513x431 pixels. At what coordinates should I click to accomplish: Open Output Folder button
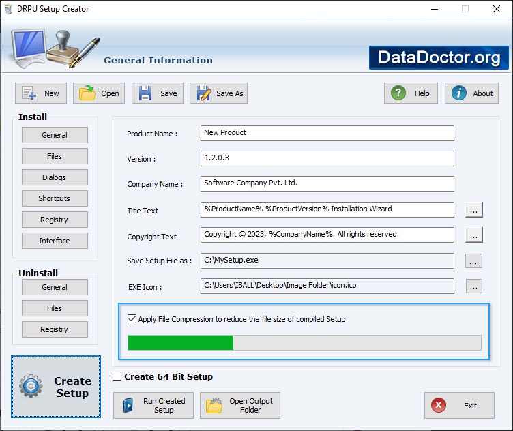click(x=240, y=406)
